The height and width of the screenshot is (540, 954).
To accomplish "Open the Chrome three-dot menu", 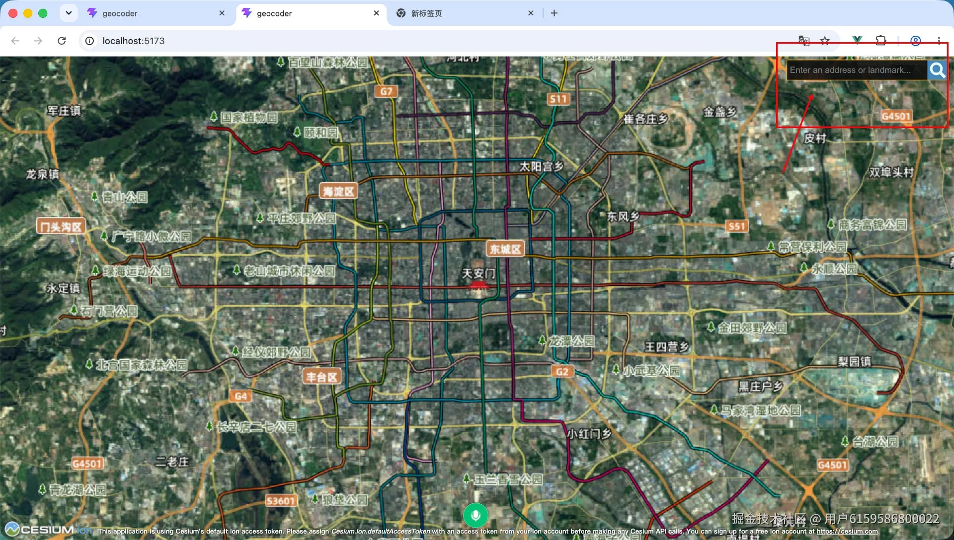I will pos(939,41).
